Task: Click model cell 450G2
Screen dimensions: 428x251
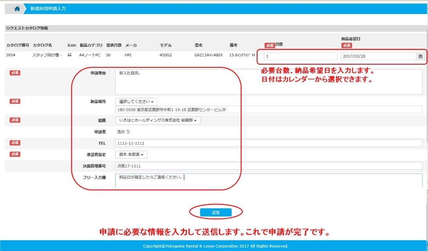Action: pos(165,55)
